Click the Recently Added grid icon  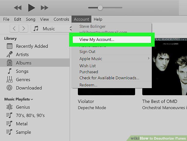(x=10, y=46)
